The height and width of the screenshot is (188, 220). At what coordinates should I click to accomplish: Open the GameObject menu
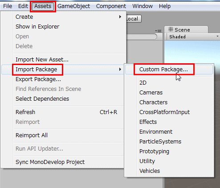pyautogui.click(x=74, y=6)
